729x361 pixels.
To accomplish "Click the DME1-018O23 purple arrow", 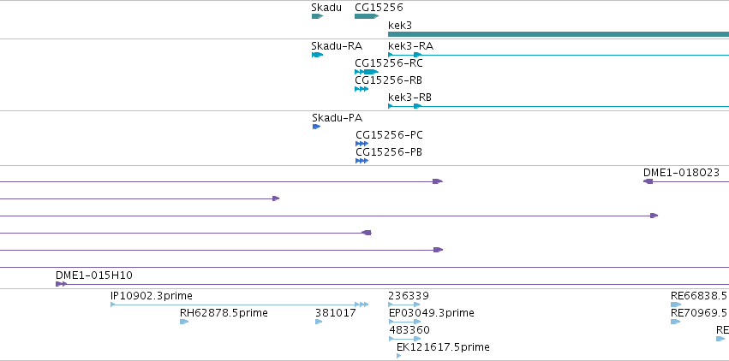I will pyautogui.click(x=648, y=181).
